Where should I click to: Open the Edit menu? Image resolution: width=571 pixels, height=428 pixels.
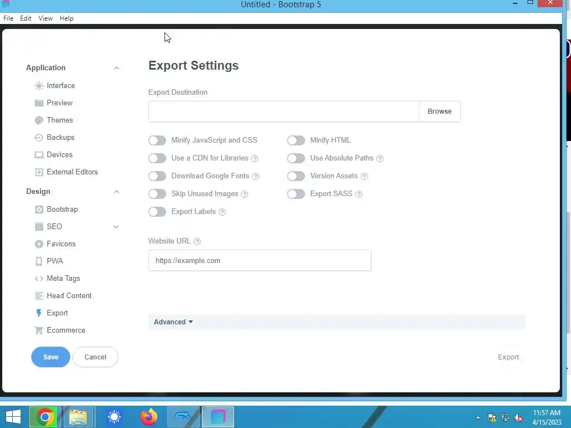26,18
